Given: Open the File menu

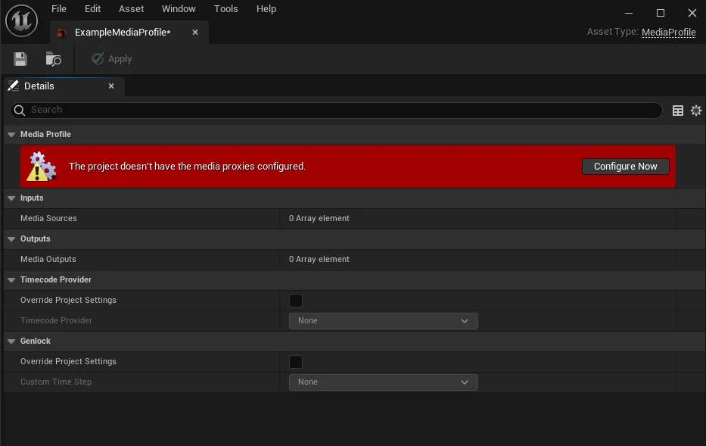Looking at the screenshot, I should [x=58, y=9].
